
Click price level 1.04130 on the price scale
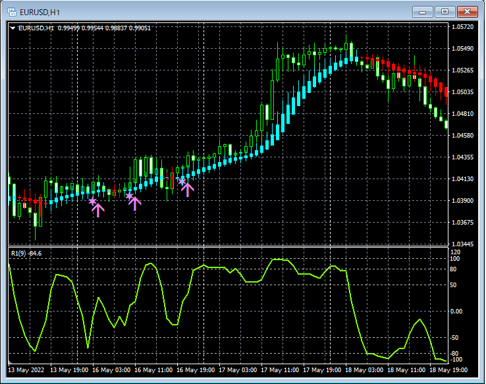pos(463,178)
